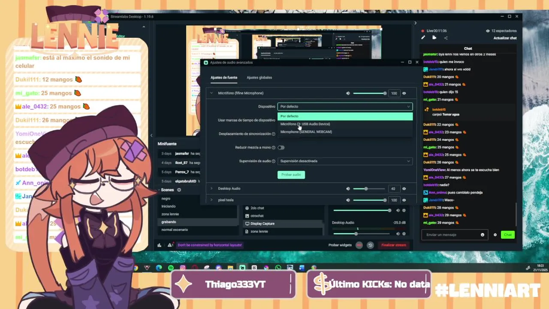549x309 pixels.
Task: Click the Finalizar stream button
Action: 393,245
